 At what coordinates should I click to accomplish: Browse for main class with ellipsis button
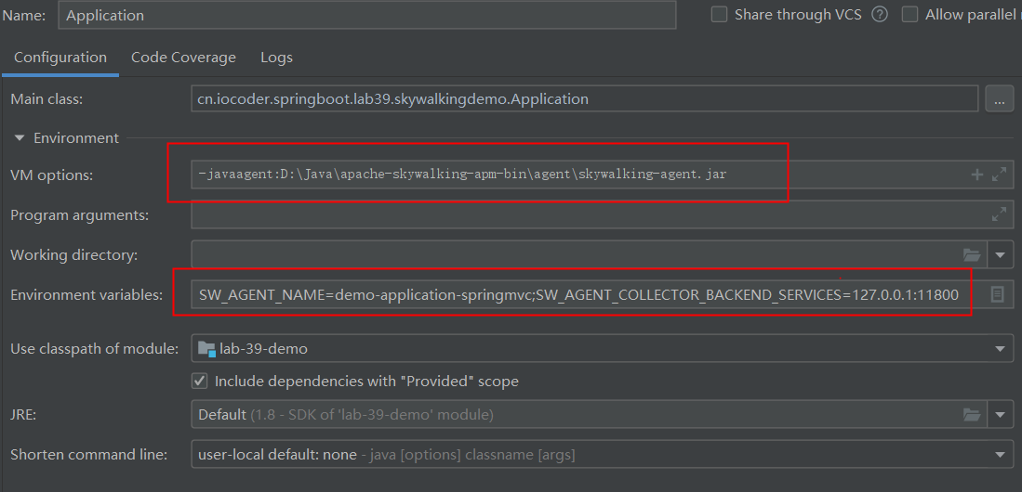tap(999, 99)
